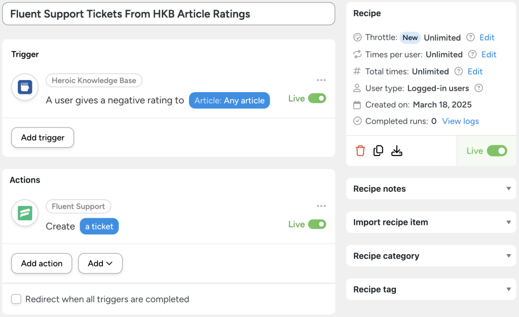Enable Redirect when all triggers are completed
This screenshot has height=317, width=519.
coord(16,299)
